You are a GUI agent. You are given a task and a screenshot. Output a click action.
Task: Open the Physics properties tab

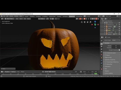[102, 60]
